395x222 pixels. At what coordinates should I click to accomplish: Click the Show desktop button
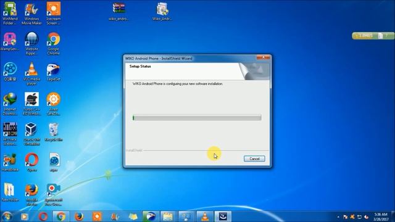(393, 216)
